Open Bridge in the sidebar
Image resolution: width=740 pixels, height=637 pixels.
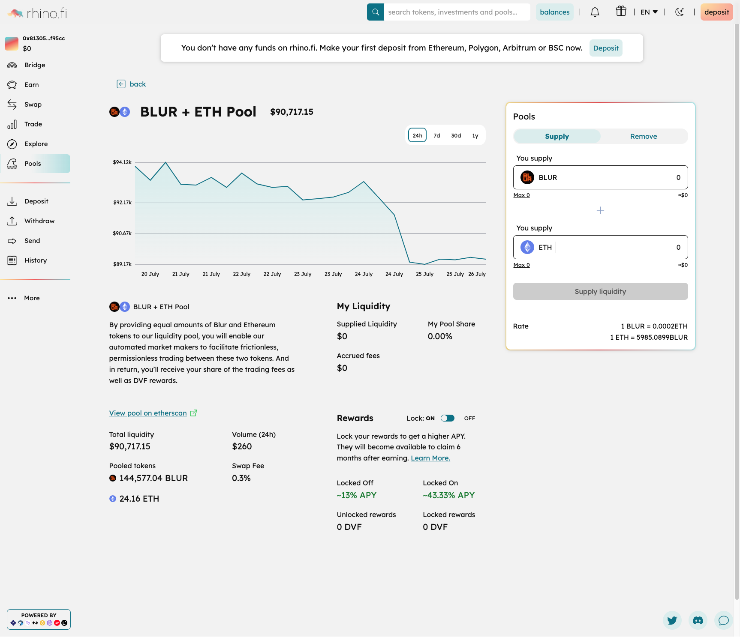(x=35, y=65)
